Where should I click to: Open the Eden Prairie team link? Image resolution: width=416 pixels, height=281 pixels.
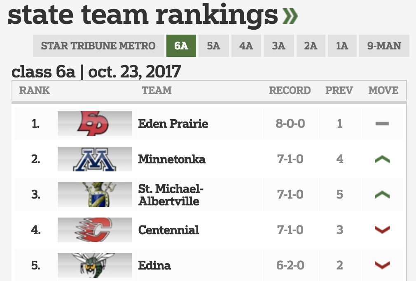pyautogui.click(x=173, y=124)
